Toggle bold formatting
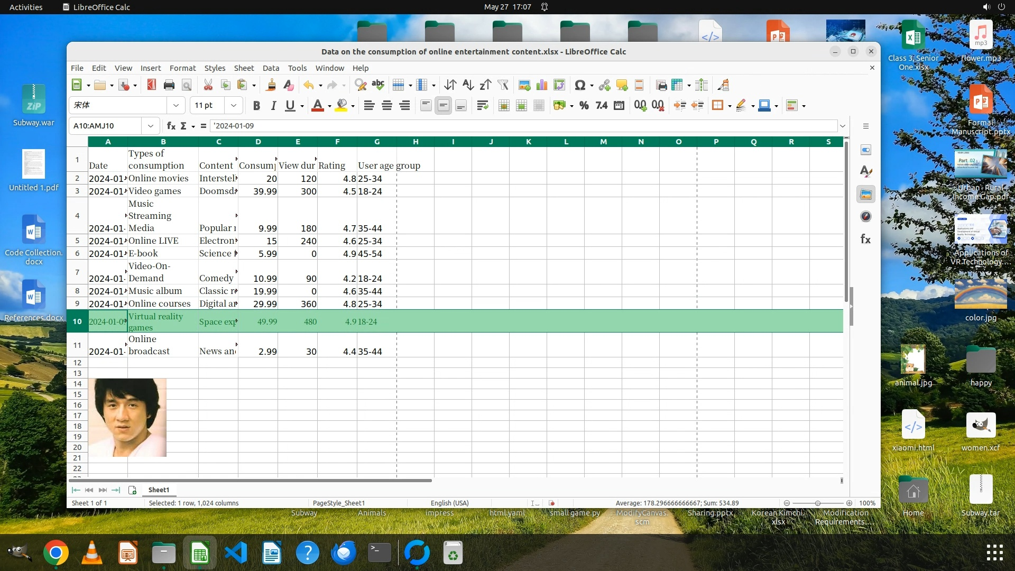 point(256,106)
